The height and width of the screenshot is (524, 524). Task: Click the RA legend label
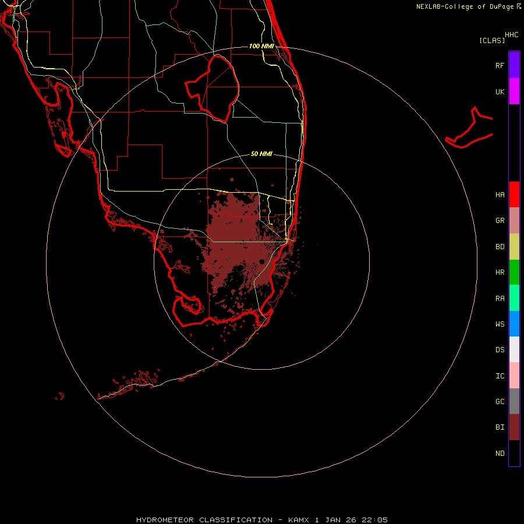(500, 299)
